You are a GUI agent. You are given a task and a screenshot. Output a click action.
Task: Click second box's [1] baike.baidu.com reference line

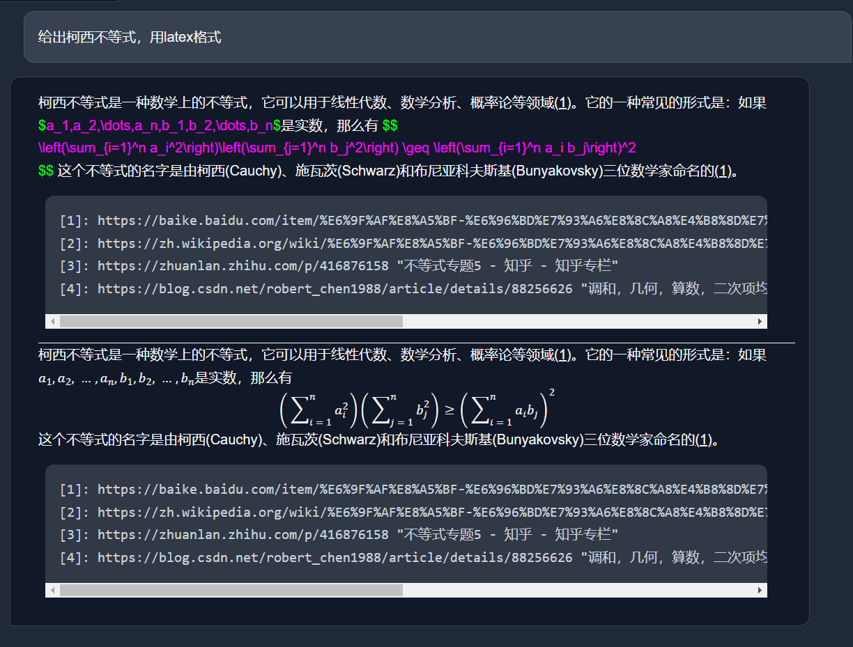[x=413, y=490]
